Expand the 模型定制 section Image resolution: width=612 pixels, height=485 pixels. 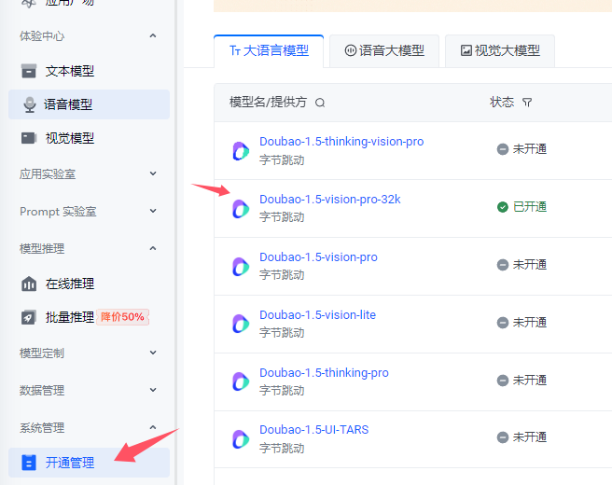coord(153,353)
